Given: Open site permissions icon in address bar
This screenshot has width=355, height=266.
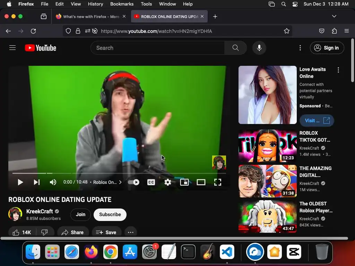Looking at the screenshot, I should 88,31.
